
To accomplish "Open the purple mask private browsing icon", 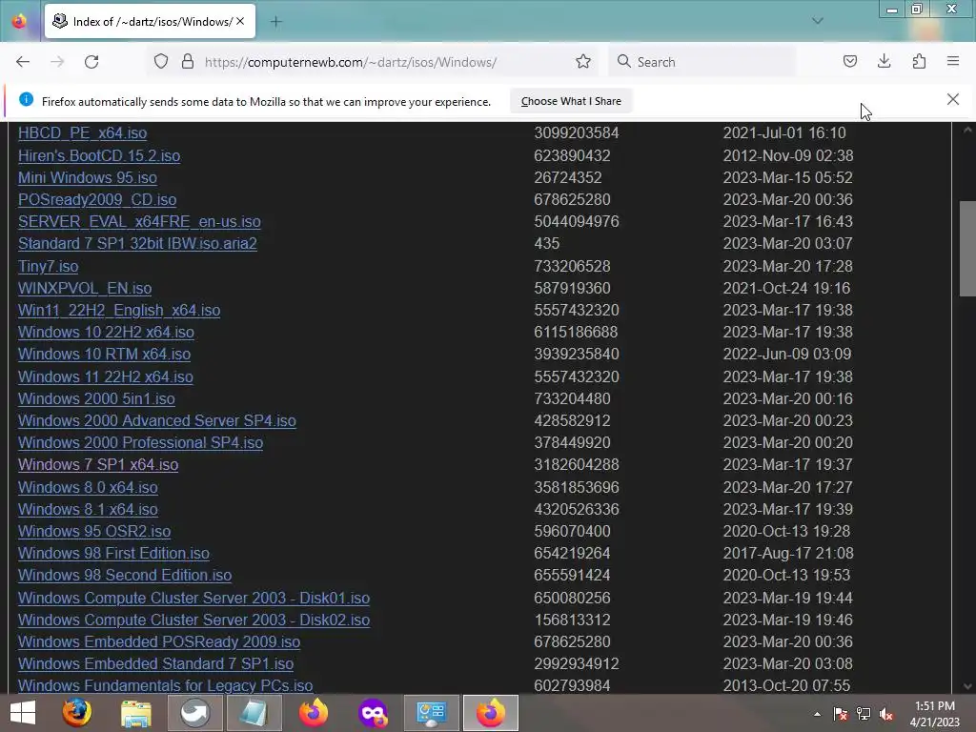I will point(373,713).
